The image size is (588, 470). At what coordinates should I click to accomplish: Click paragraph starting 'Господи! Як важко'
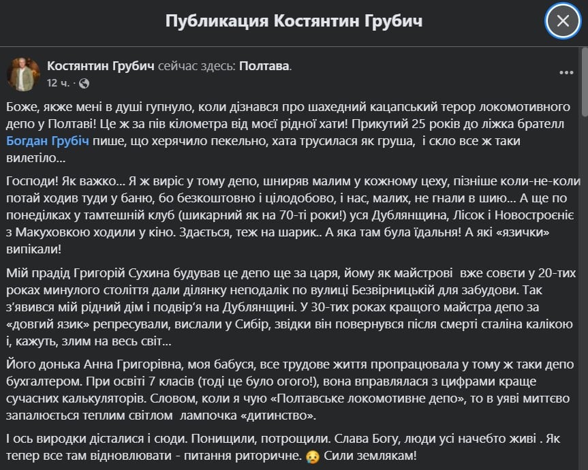point(293,215)
